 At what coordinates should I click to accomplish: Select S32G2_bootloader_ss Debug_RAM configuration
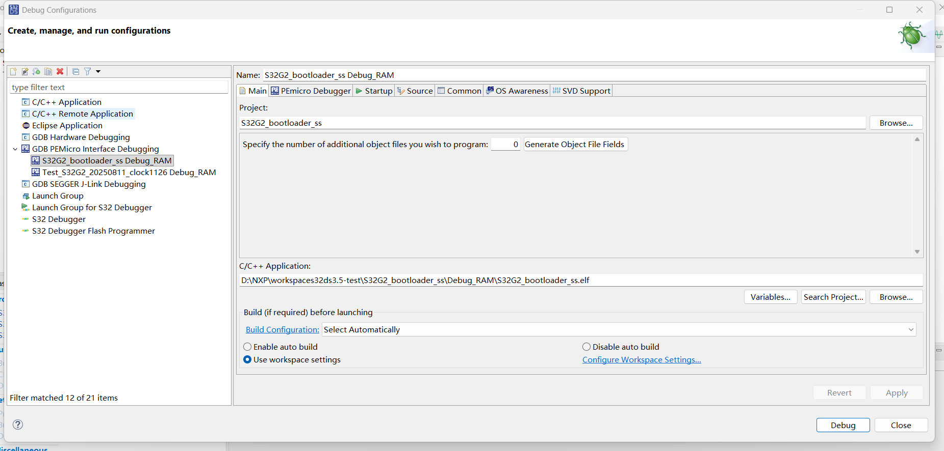pos(107,161)
